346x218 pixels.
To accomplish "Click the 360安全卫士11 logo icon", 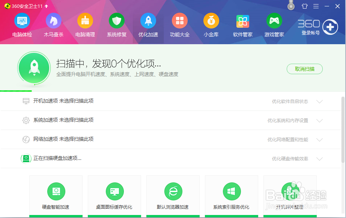I will 7,6.
